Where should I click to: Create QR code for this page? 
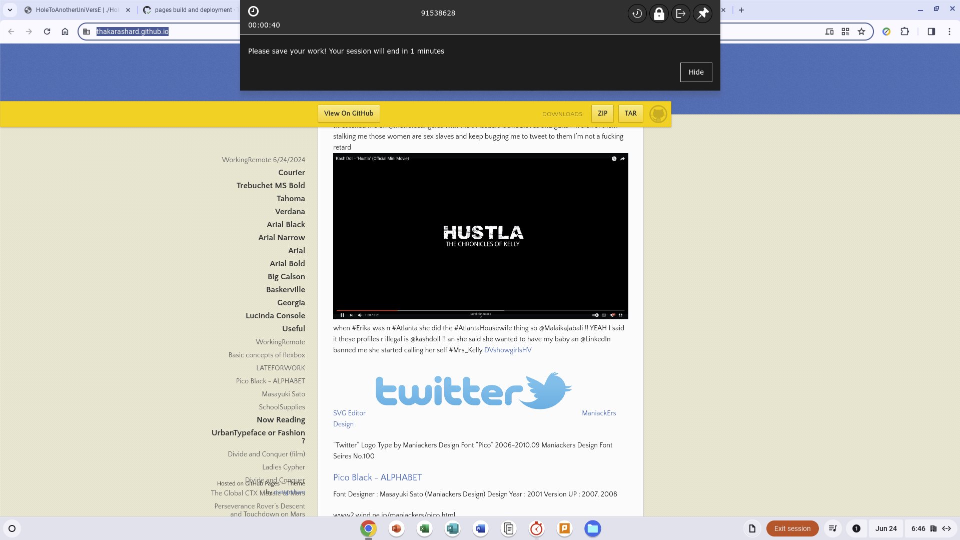[x=845, y=32]
